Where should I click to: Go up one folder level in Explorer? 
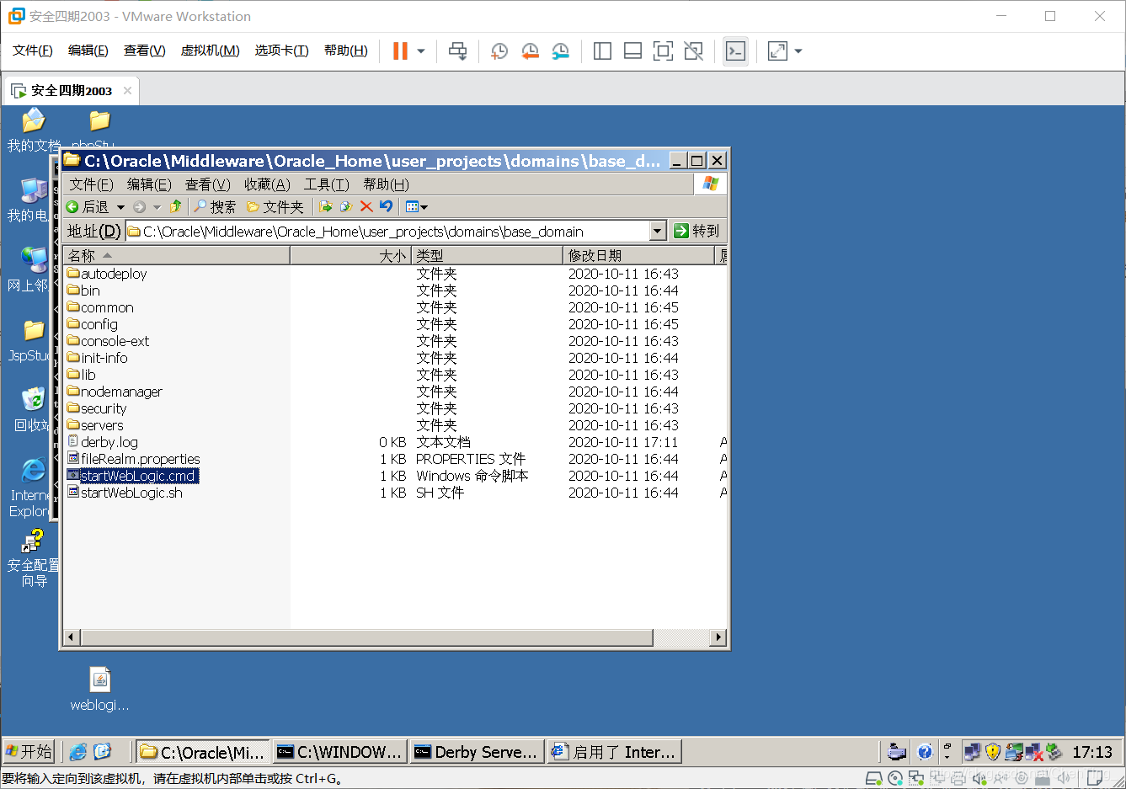(175, 206)
